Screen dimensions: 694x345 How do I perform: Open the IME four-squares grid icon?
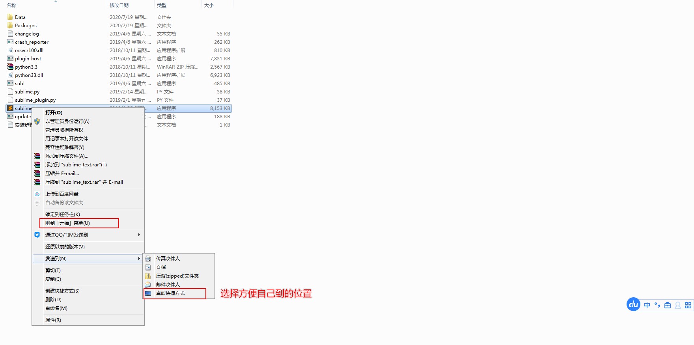point(688,305)
